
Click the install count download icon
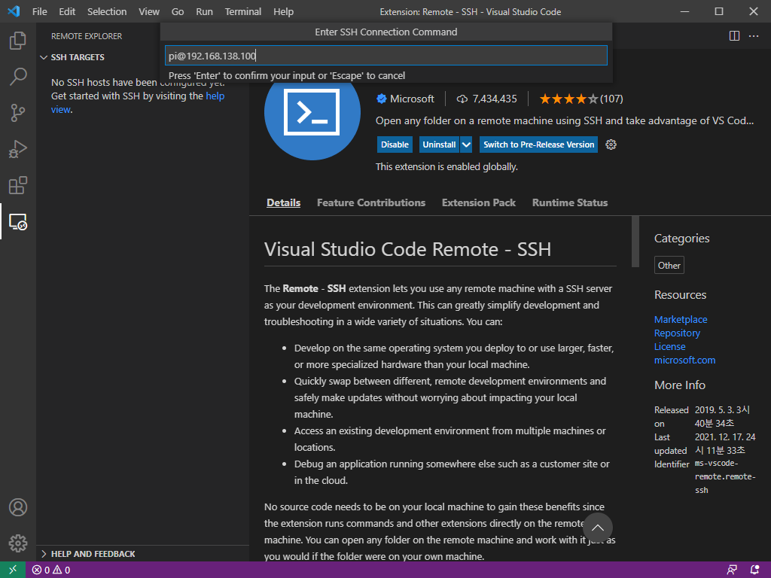click(462, 99)
